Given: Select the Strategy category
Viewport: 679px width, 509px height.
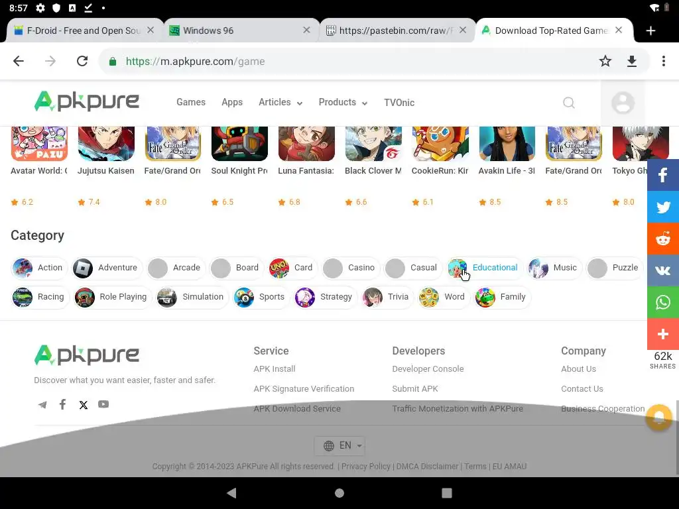Looking at the screenshot, I should [x=325, y=297].
